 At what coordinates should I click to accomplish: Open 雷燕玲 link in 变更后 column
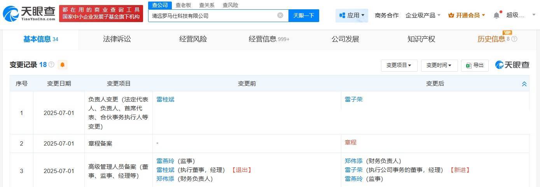coord(354,178)
